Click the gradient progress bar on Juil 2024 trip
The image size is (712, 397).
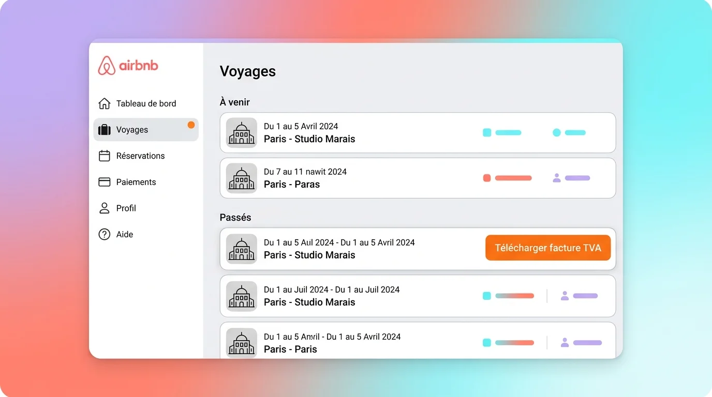pyautogui.click(x=514, y=296)
